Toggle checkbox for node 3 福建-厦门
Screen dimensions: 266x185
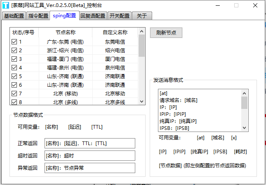14,59
